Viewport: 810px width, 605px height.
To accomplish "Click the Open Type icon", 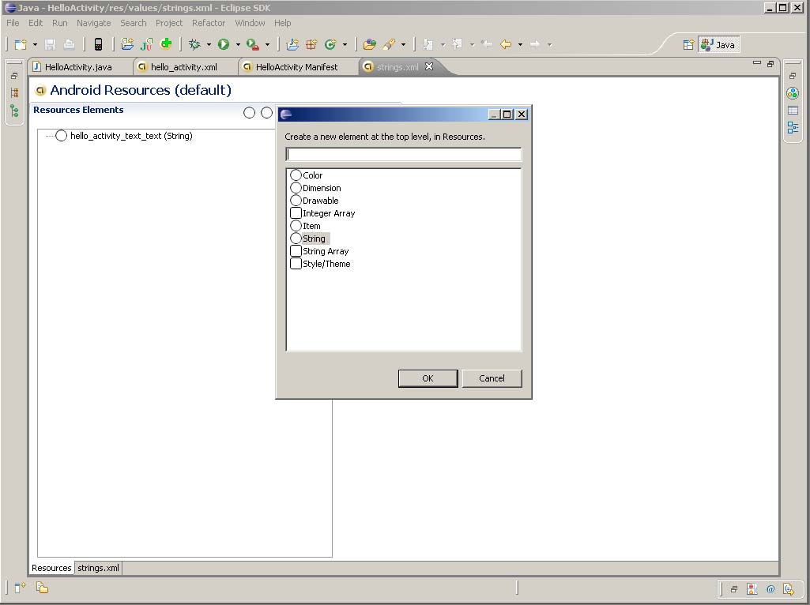I will (x=369, y=44).
